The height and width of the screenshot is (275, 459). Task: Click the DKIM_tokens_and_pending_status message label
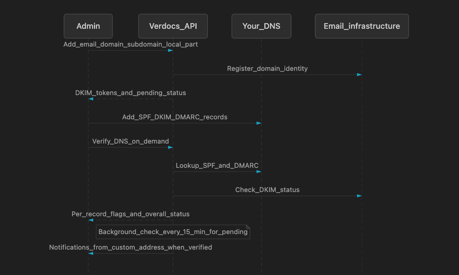(131, 93)
